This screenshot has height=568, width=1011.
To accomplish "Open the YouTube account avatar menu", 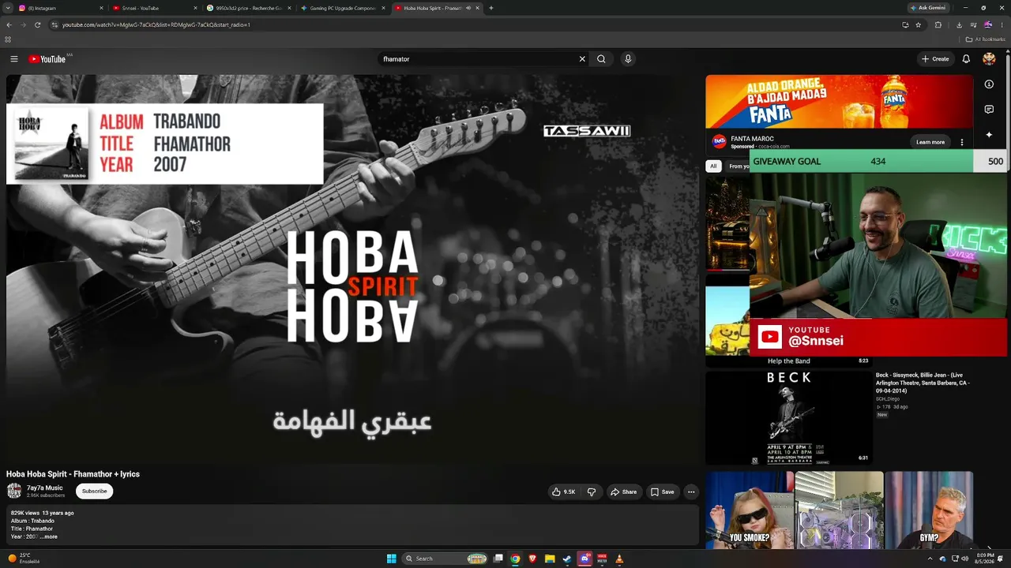I will point(989,59).
